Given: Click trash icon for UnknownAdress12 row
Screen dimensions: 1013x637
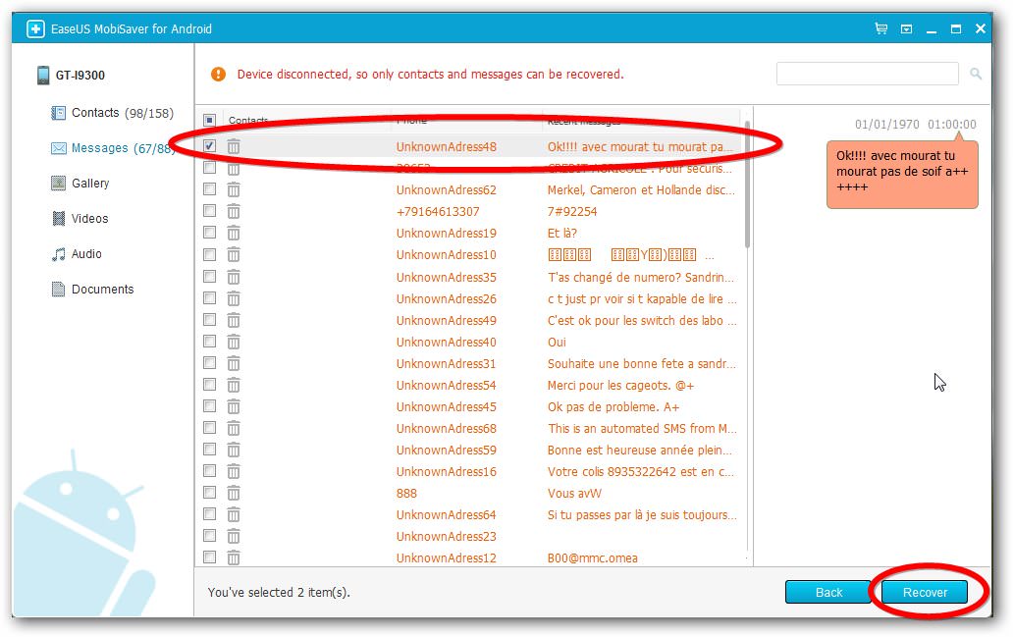Looking at the screenshot, I should pyautogui.click(x=234, y=557).
